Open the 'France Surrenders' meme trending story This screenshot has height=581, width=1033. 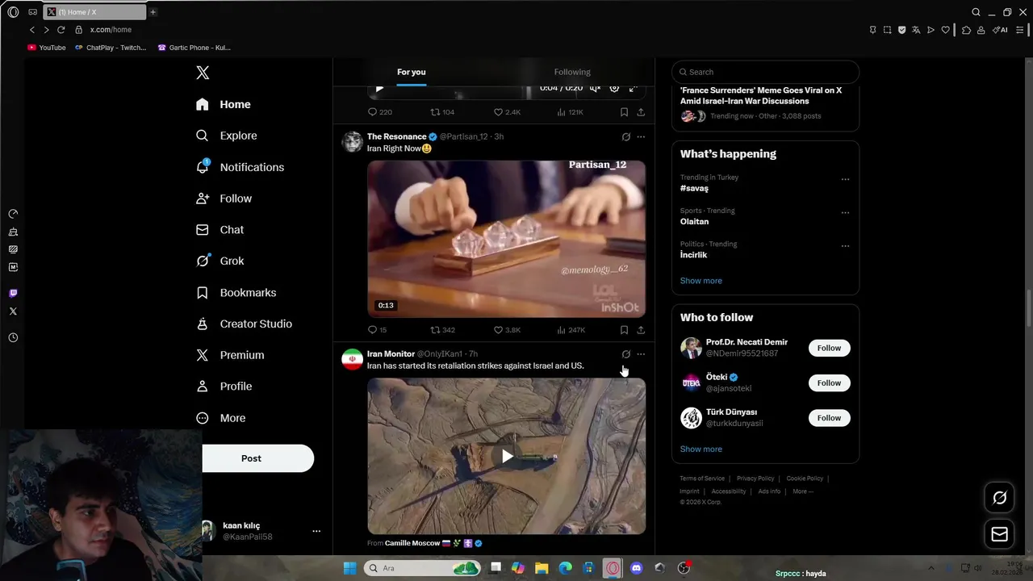[x=761, y=95]
